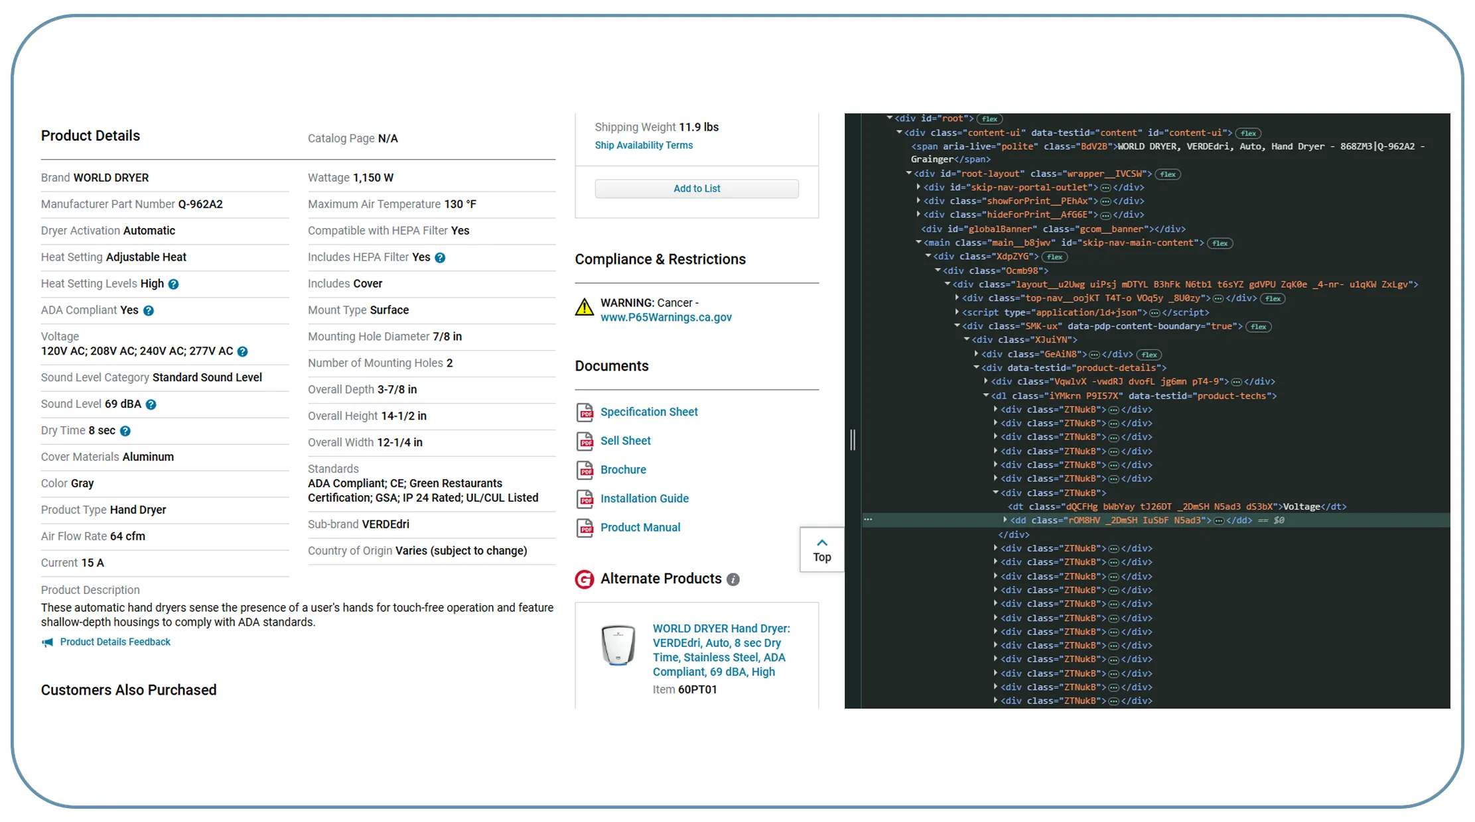
Task: Expand the top-nav div node
Action: [x=957, y=298]
